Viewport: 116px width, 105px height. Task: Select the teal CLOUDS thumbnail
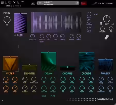(87, 62)
